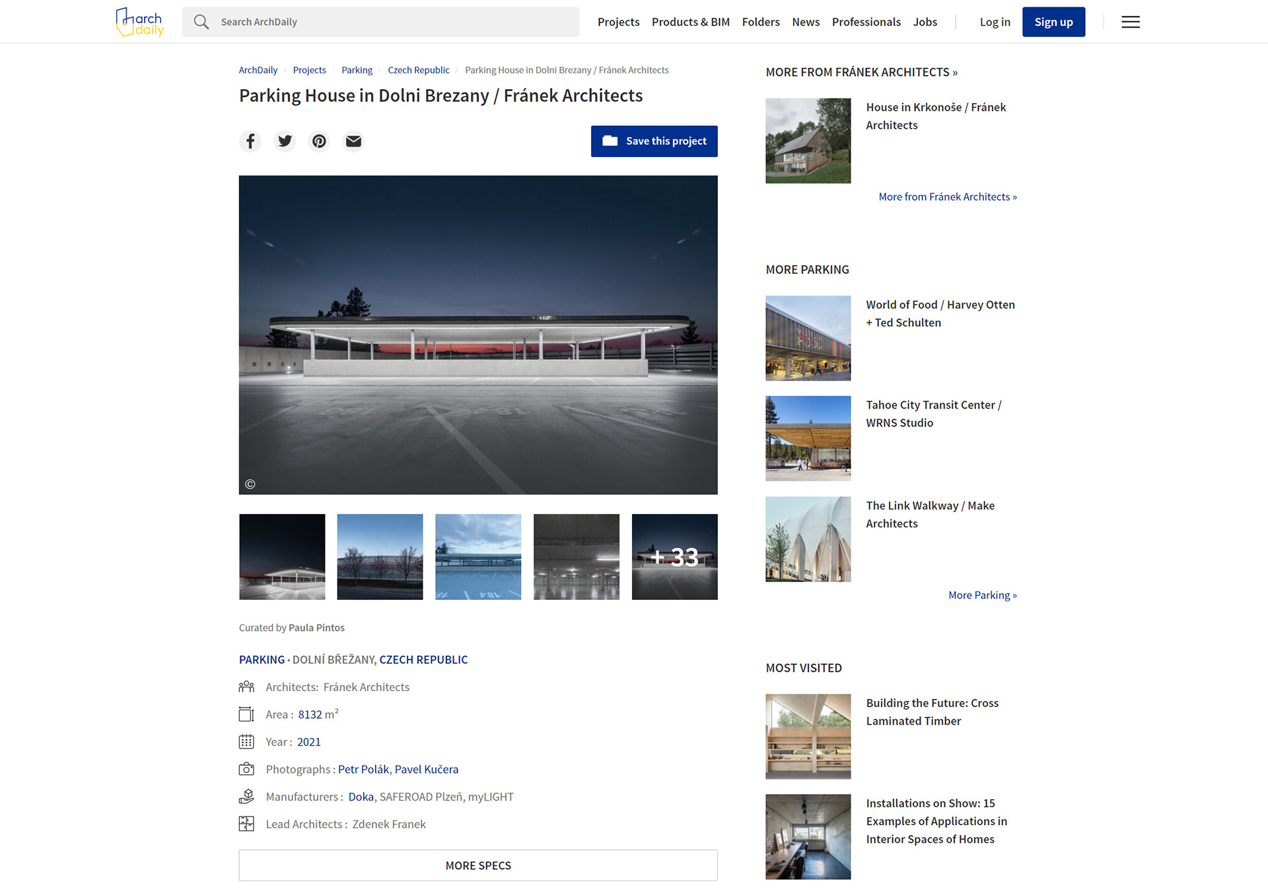1268x893 pixels.
Task: Open Tahoe City Transit Center article
Action: (x=933, y=414)
